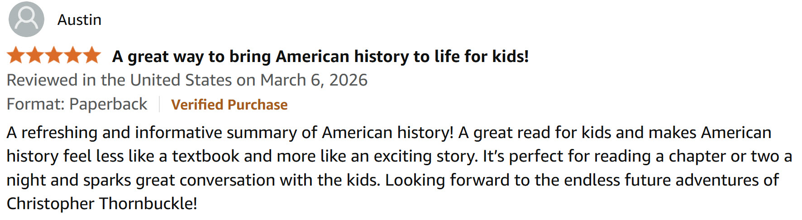Click the "Format: Paperback" label
Image resolution: width=802 pixels, height=220 pixels.
[77, 104]
